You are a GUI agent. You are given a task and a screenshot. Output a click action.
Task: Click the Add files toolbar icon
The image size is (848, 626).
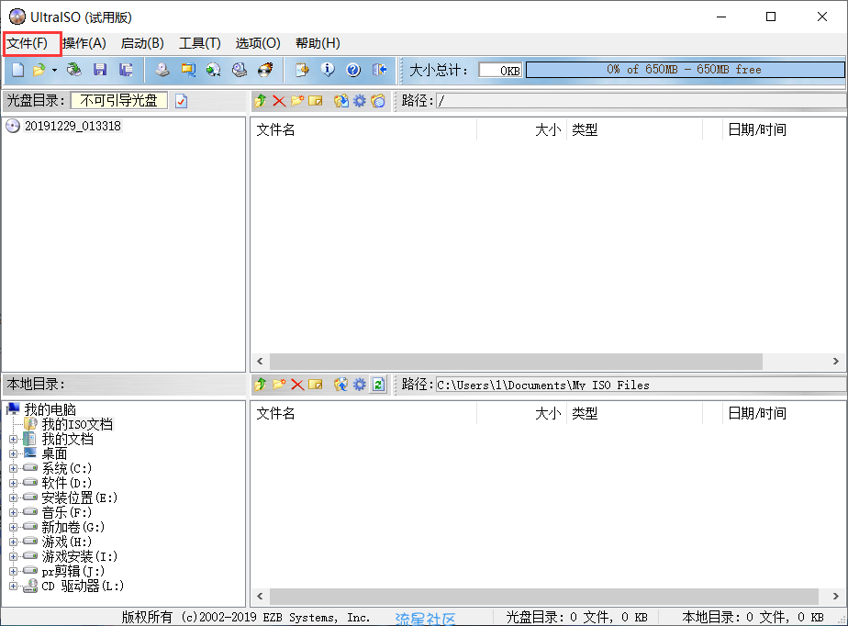[302, 70]
